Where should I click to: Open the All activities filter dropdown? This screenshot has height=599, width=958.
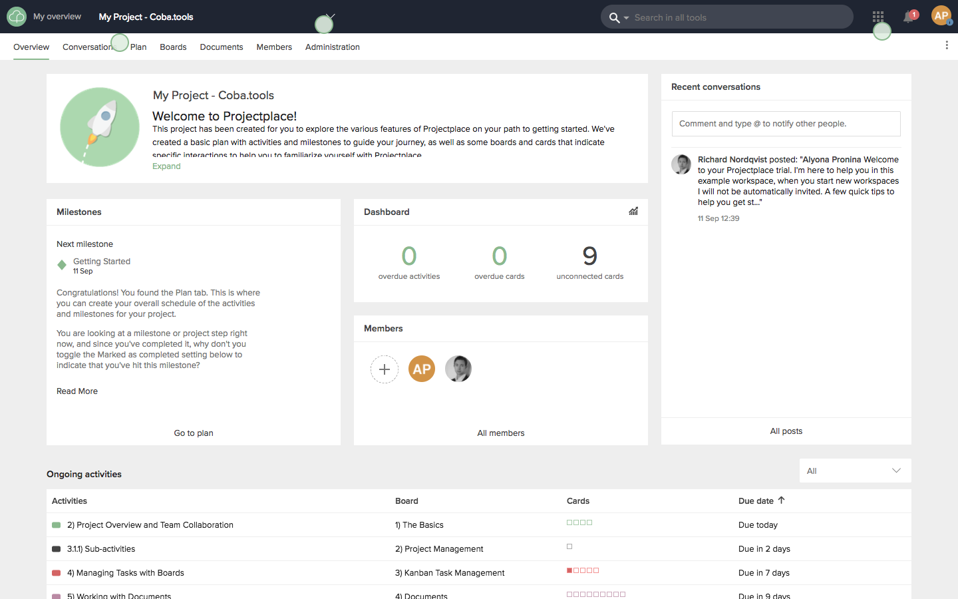tap(855, 471)
